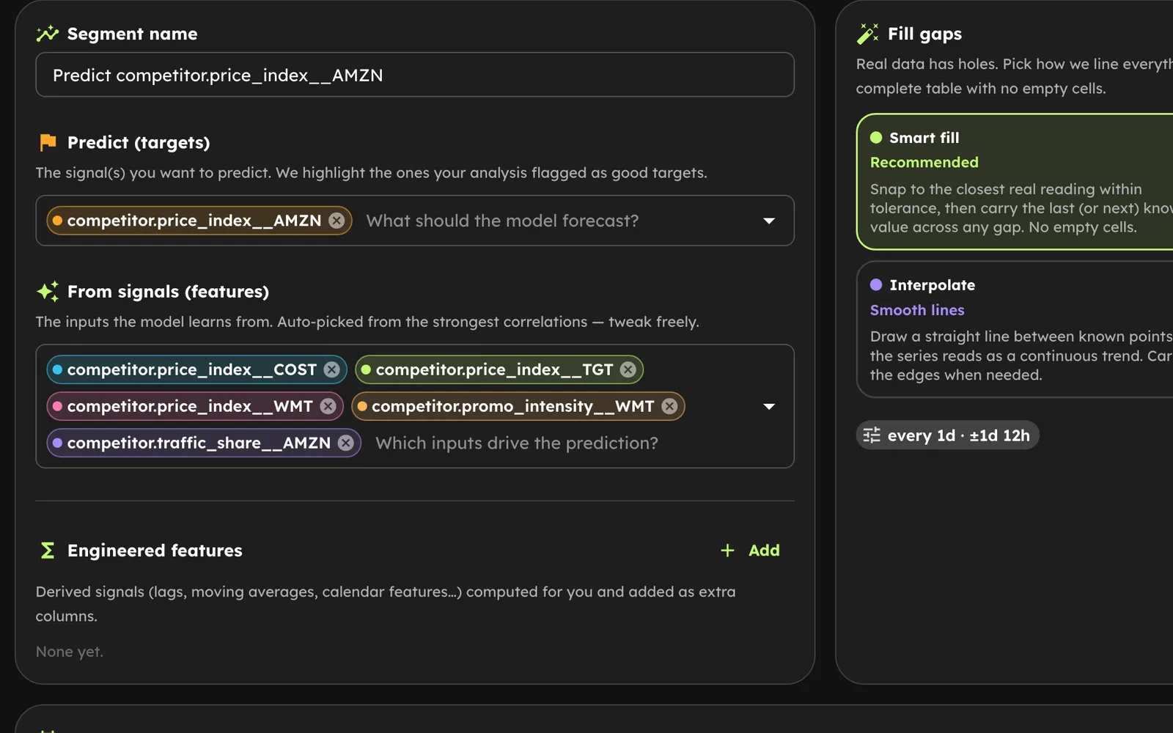This screenshot has width=1173, height=733.
Task: Click the sliders icon in resample chip
Action: 872,435
